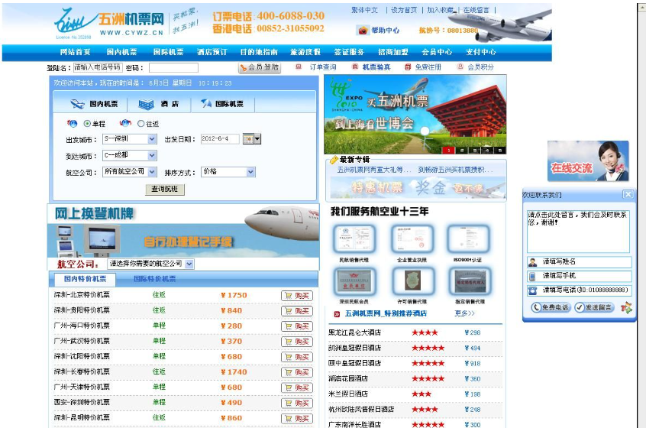The width and height of the screenshot is (646, 428).
Task: Open the 许可销售代理 certificate thumbnail
Action: [x=412, y=280]
